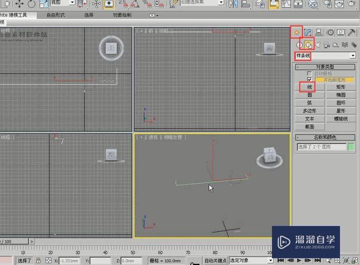The image size is (360, 265).
Task: Open the 选定对象 key filter dropdown
Action: [270, 261]
